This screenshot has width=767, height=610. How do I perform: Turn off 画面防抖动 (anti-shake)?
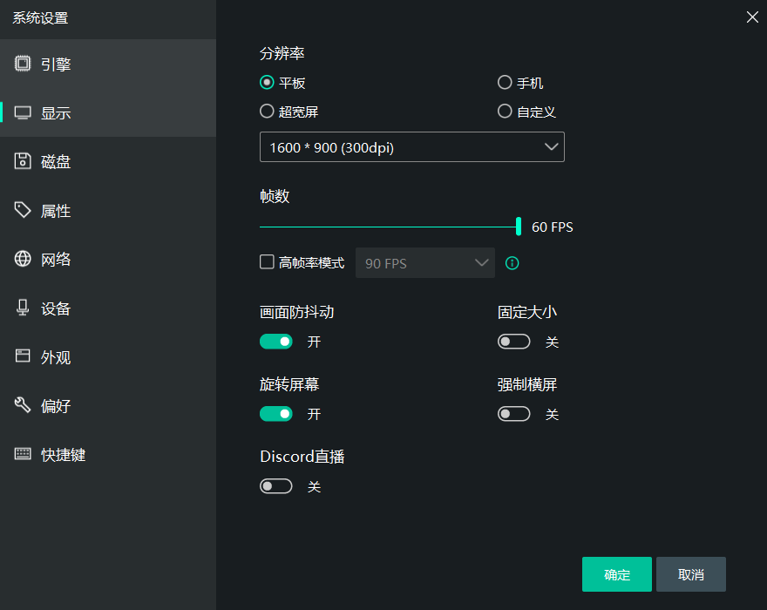click(x=276, y=341)
